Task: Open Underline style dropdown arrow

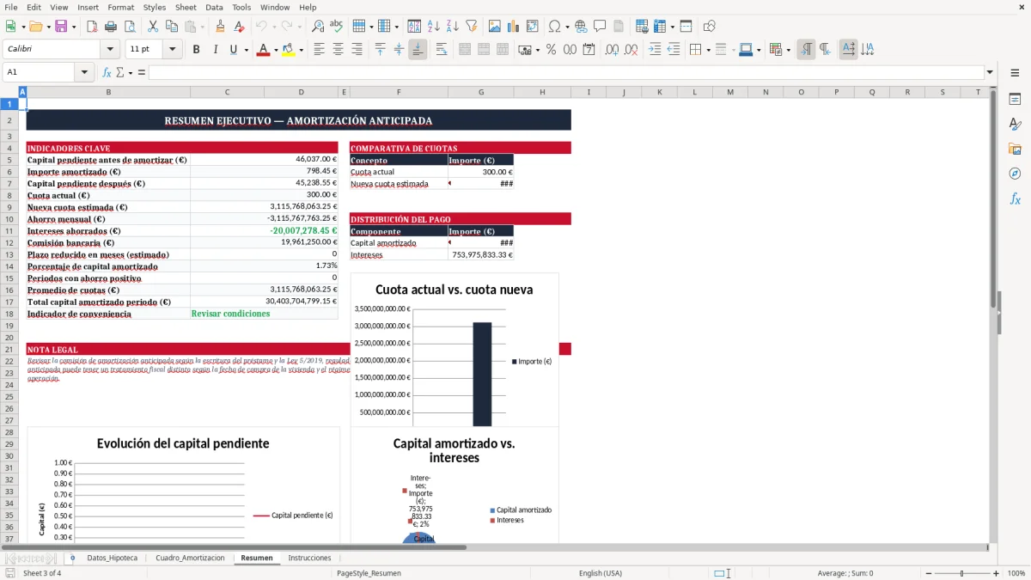Action: click(246, 50)
